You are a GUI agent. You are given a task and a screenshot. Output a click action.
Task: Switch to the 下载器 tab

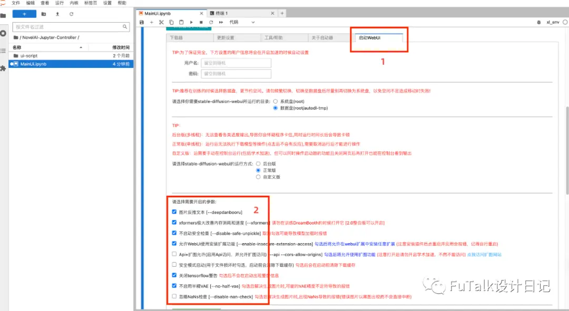tap(190, 38)
